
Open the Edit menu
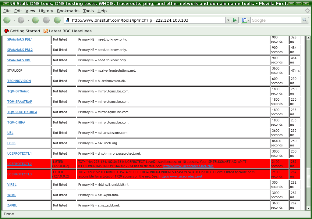point(18,11)
